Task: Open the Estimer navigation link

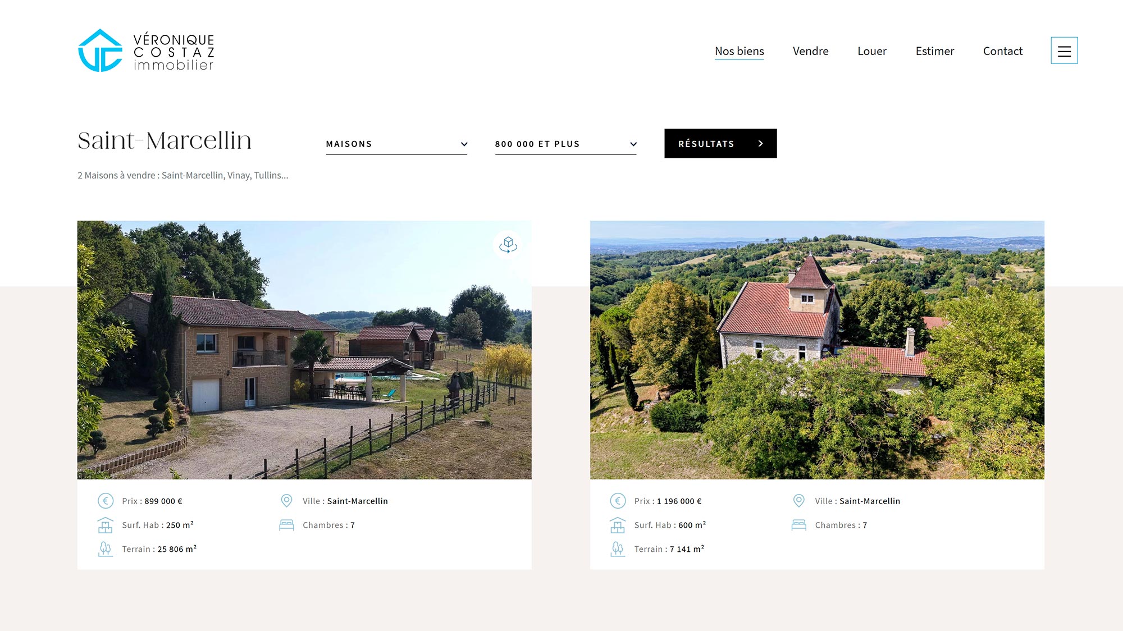Action: [934, 51]
